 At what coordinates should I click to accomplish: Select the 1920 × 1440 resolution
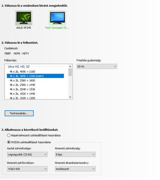[35, 94]
